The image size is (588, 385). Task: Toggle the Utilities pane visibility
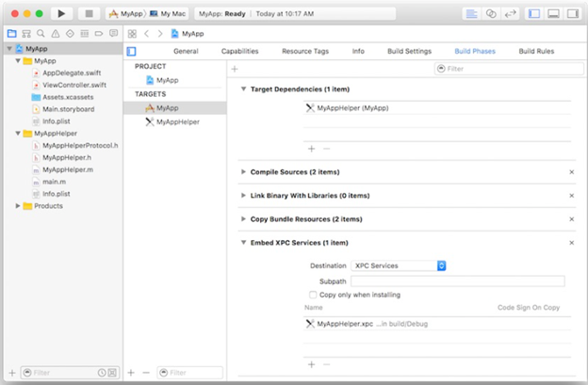[573, 14]
